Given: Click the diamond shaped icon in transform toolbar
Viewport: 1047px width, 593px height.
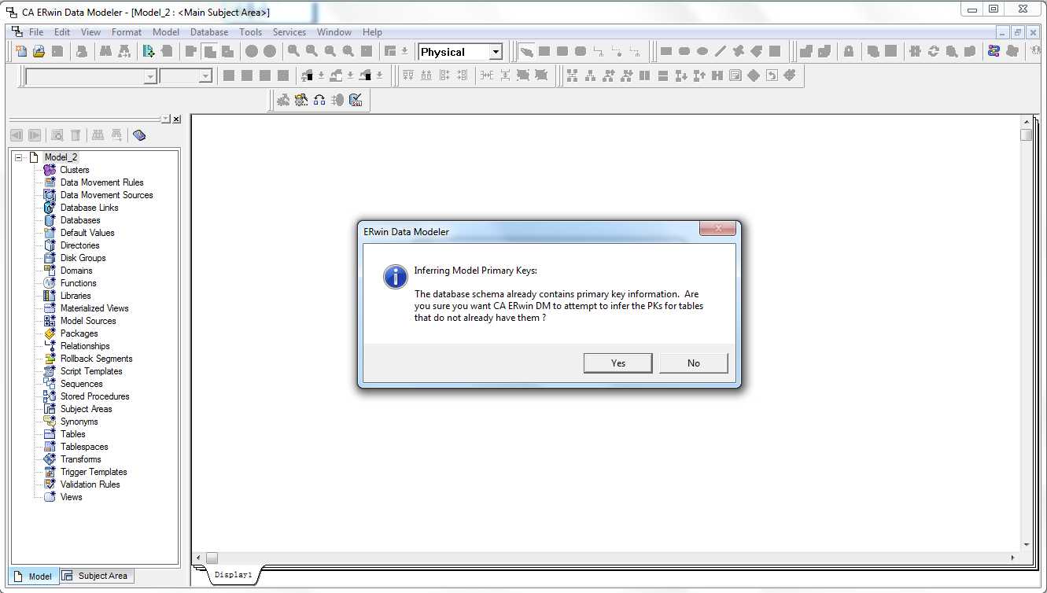Looking at the screenshot, I should (754, 76).
